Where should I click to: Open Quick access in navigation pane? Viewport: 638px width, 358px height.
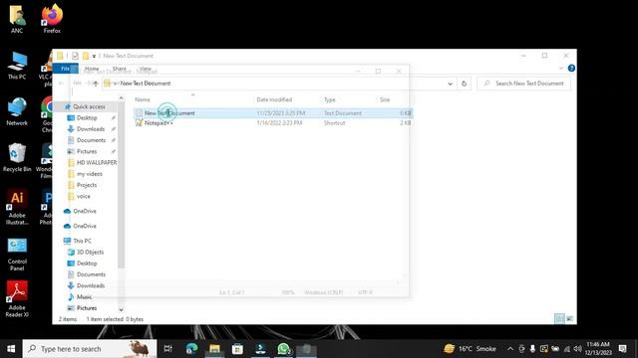(89, 106)
